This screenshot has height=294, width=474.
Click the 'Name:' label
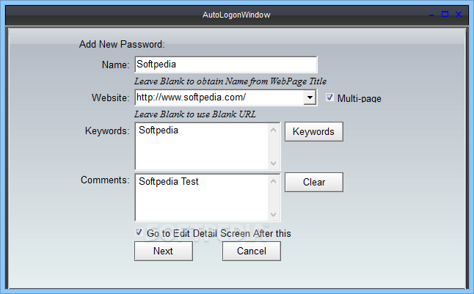click(x=116, y=65)
